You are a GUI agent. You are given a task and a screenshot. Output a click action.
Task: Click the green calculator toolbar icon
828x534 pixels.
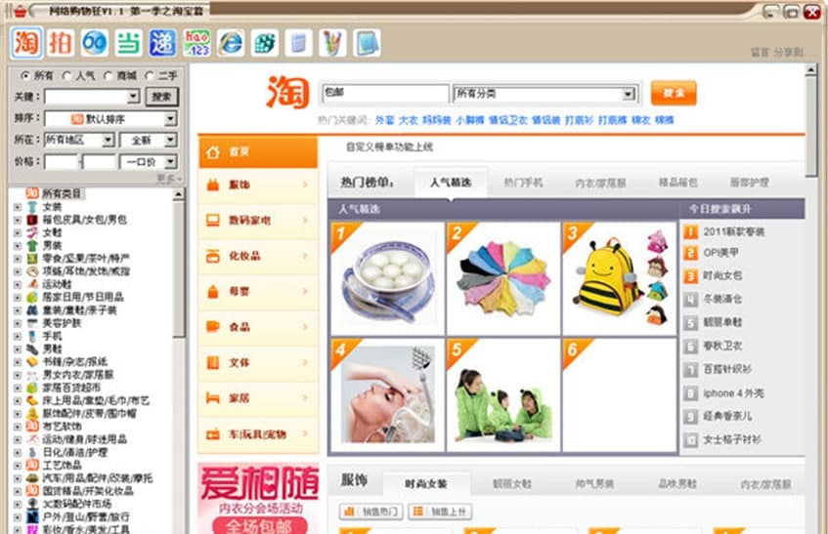(265, 43)
